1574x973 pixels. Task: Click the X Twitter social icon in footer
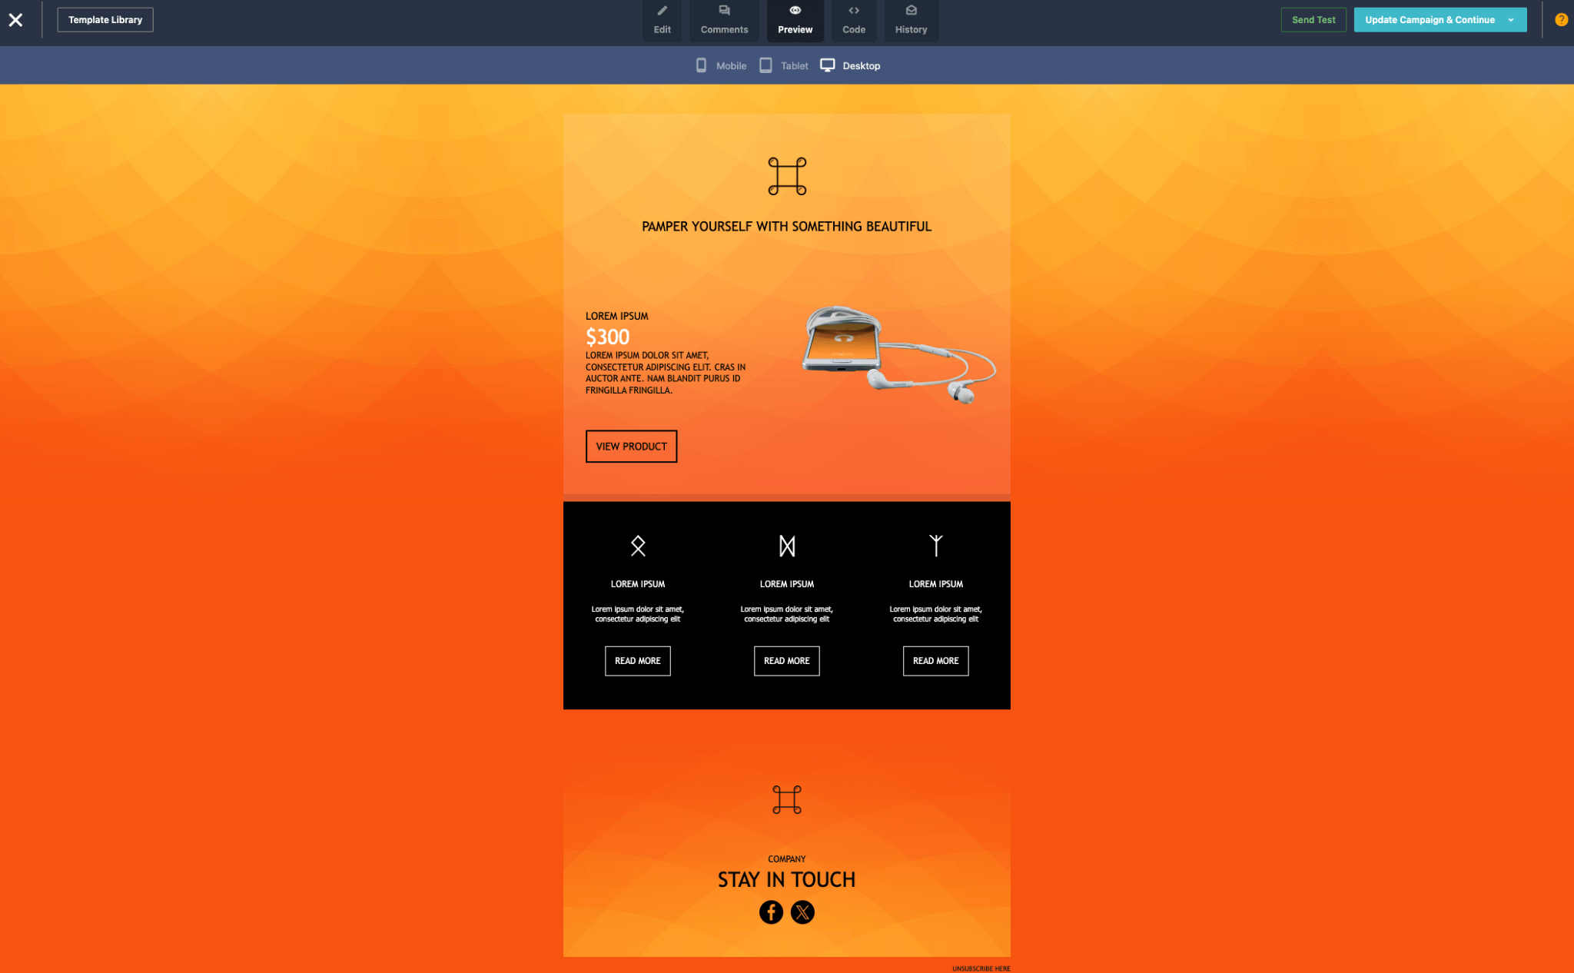tap(802, 912)
